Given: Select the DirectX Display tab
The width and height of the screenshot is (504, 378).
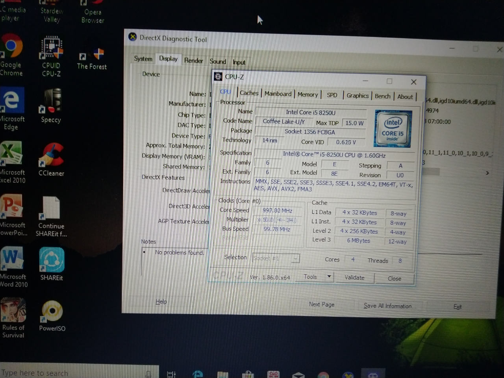Looking at the screenshot, I should tap(168, 59).
